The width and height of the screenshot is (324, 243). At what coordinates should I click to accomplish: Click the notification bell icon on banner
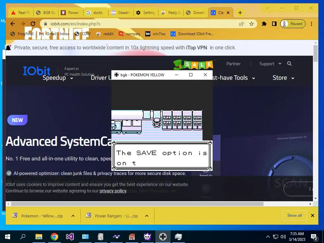(8, 48)
